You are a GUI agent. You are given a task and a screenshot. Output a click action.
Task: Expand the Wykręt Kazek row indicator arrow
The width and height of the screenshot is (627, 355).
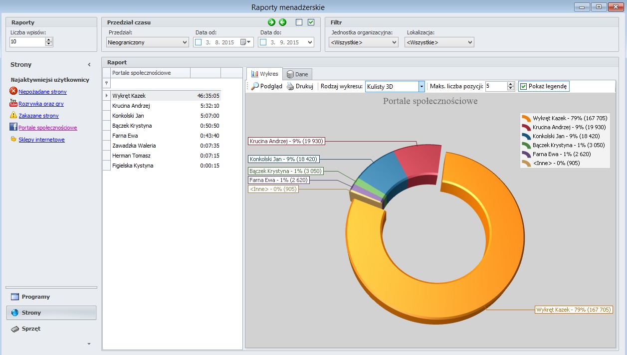click(x=106, y=95)
